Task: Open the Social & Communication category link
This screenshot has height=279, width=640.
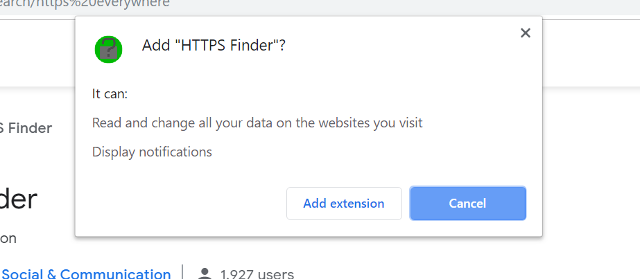Action: pyautogui.click(x=86, y=273)
